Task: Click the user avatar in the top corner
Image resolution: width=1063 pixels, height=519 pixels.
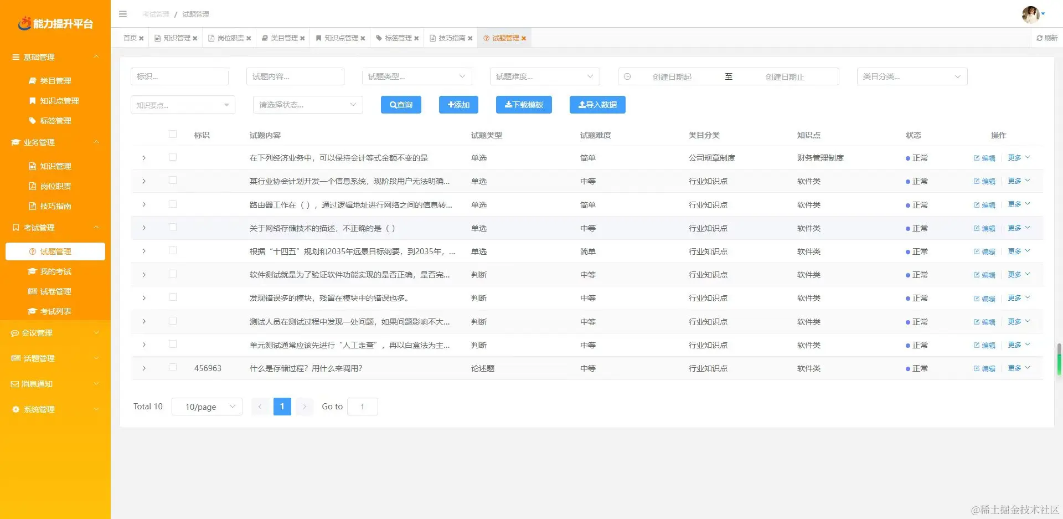Action: pyautogui.click(x=1031, y=15)
